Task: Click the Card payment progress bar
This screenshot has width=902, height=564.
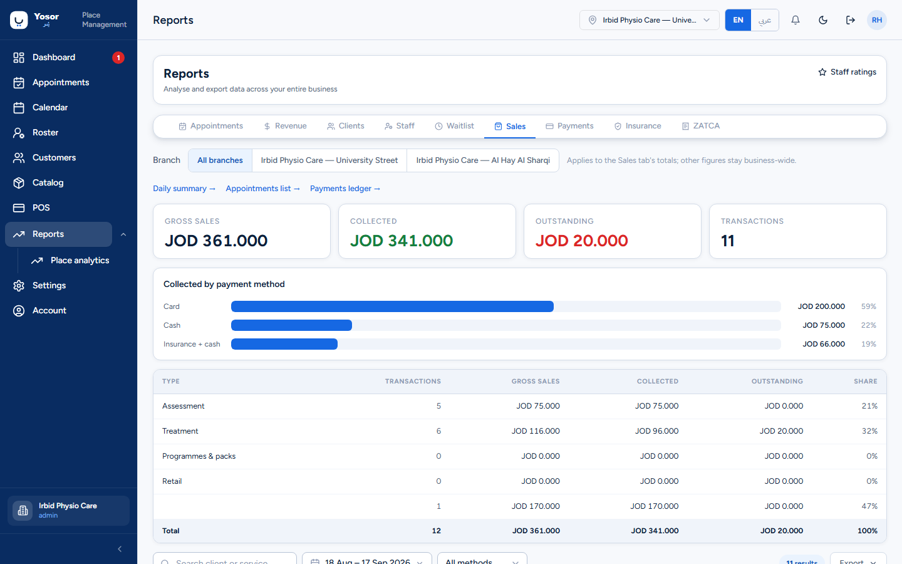Action: tap(505, 306)
